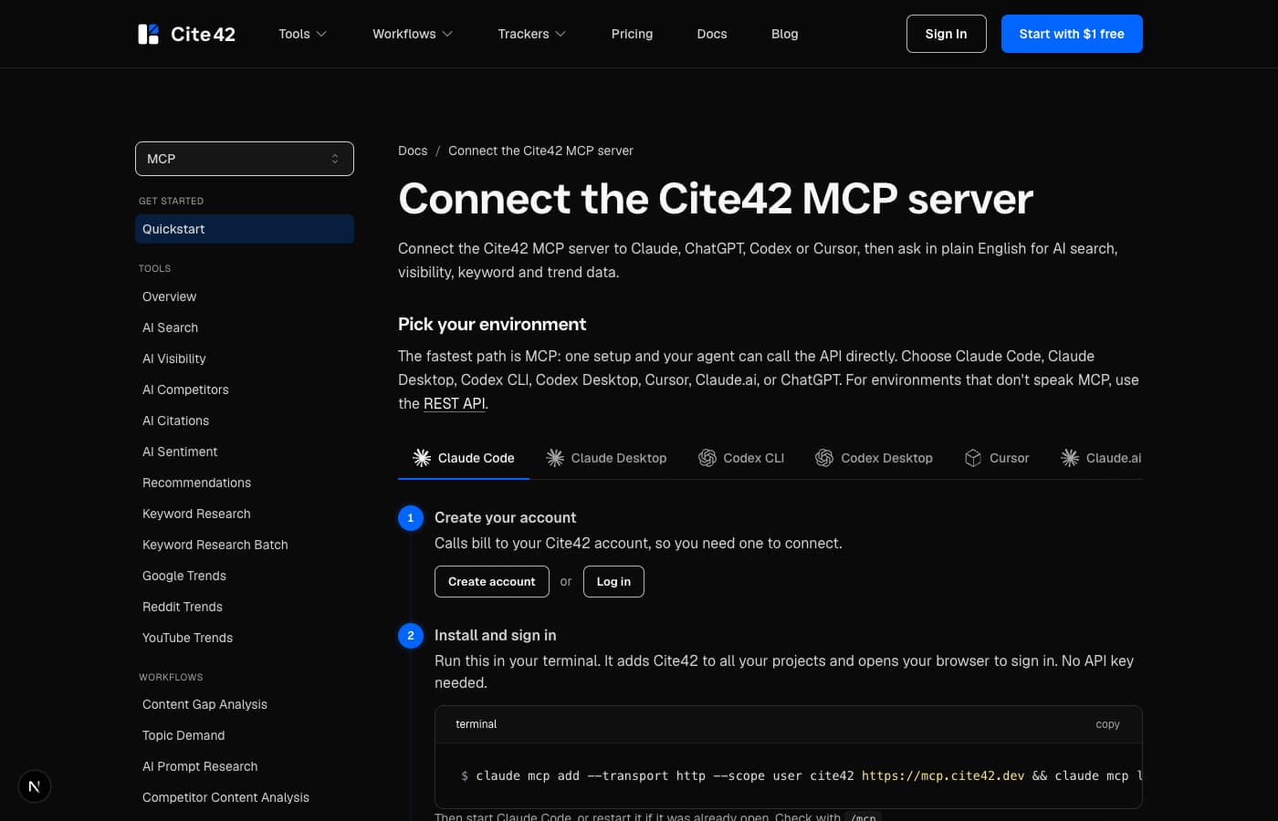Open the Cite42 home link text
The height and width of the screenshot is (821, 1278).
pos(203,34)
